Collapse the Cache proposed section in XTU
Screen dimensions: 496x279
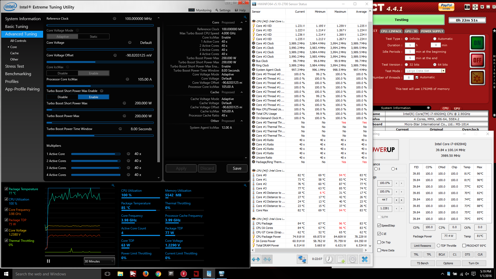pos(242,92)
